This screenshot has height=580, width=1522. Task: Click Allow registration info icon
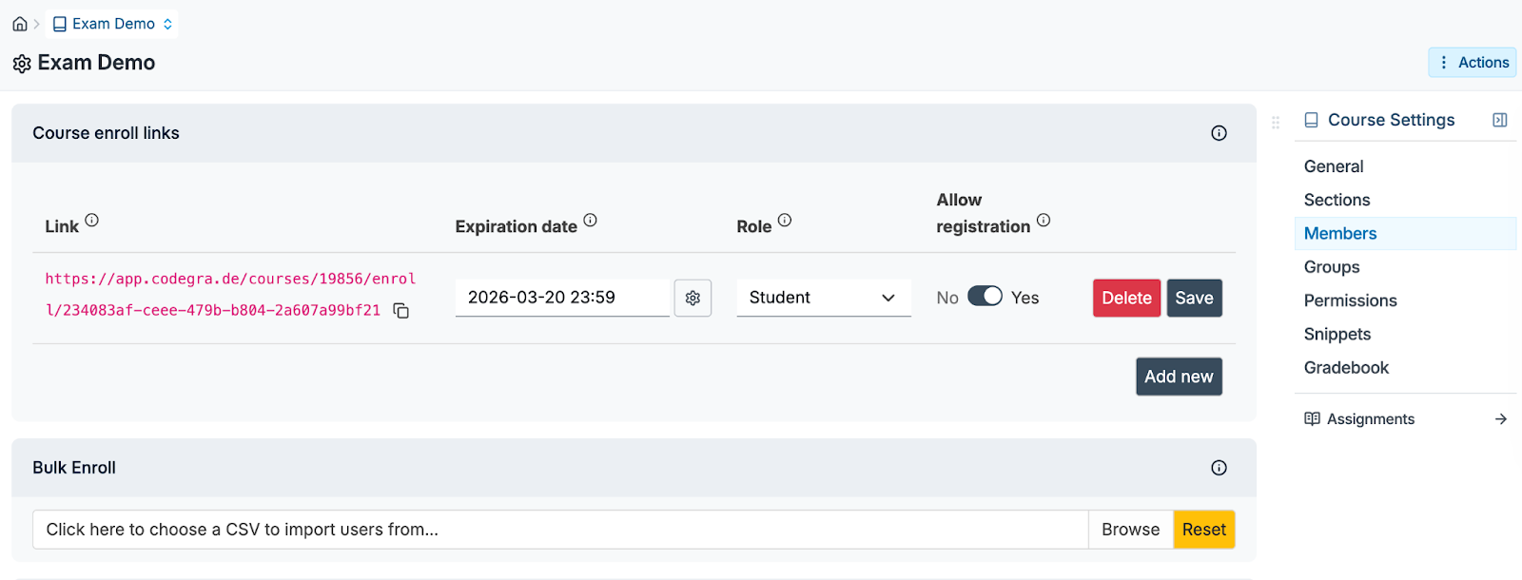tap(1044, 221)
